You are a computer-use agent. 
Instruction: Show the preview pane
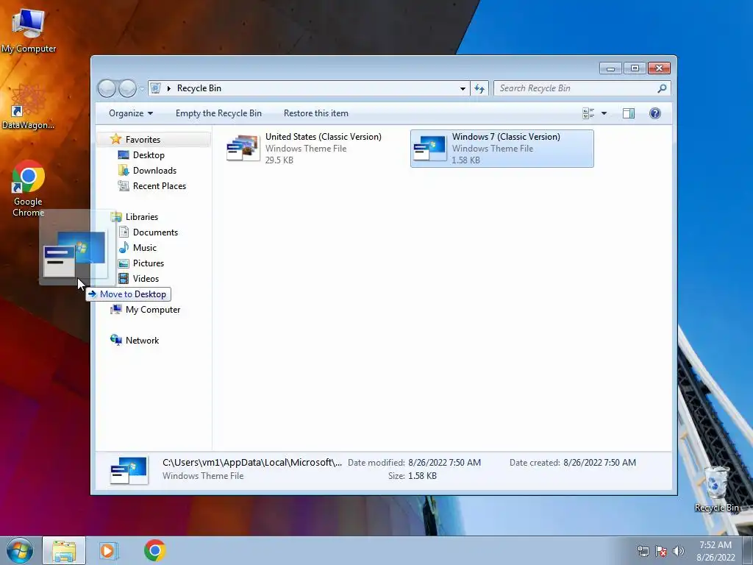[x=629, y=113]
